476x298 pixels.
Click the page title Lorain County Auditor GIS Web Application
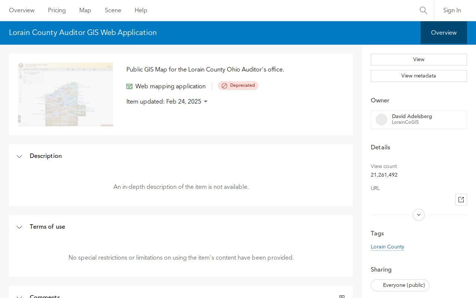coord(83,32)
